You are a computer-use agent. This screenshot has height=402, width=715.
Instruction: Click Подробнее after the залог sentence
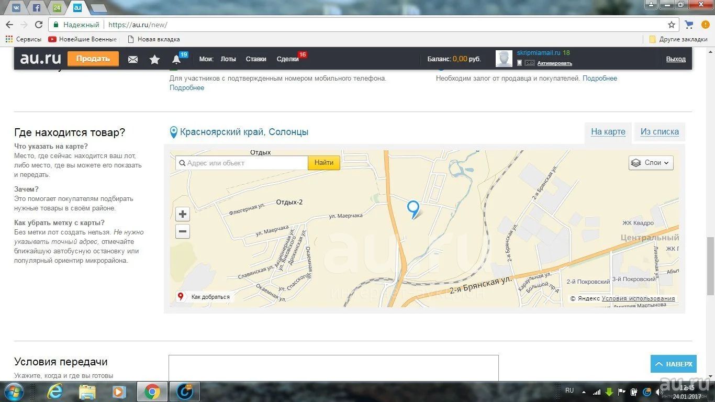600,79
